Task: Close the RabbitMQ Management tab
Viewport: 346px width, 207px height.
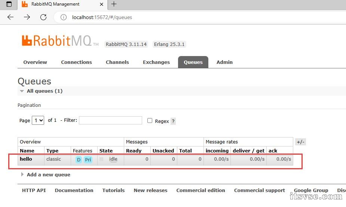Action: [x=101, y=4]
